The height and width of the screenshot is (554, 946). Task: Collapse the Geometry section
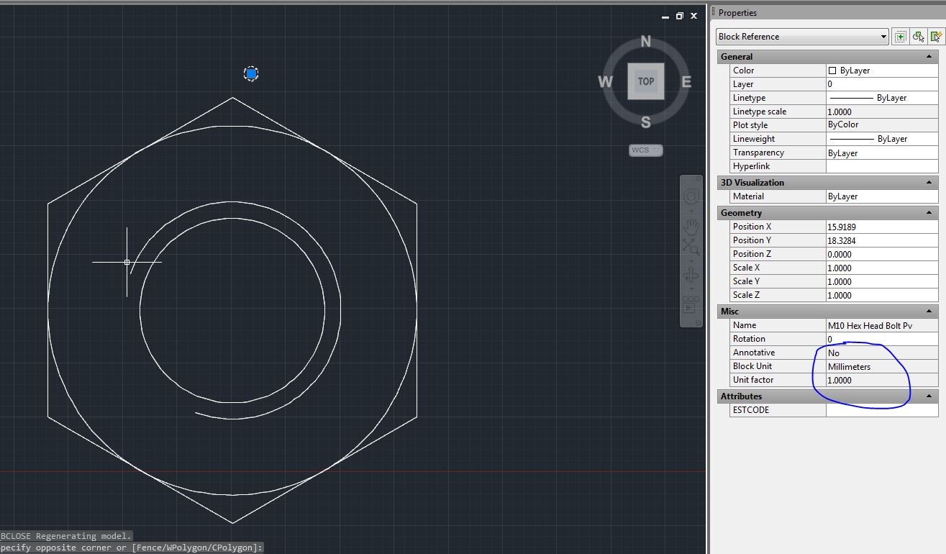[929, 213]
